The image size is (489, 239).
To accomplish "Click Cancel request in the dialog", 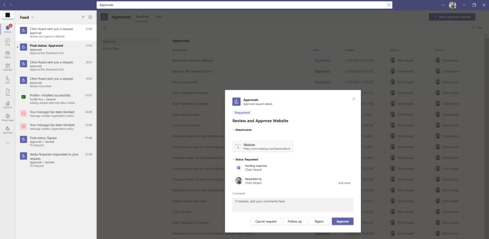I will point(265,221).
